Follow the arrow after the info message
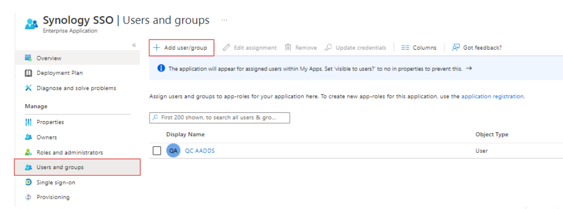 coord(468,68)
